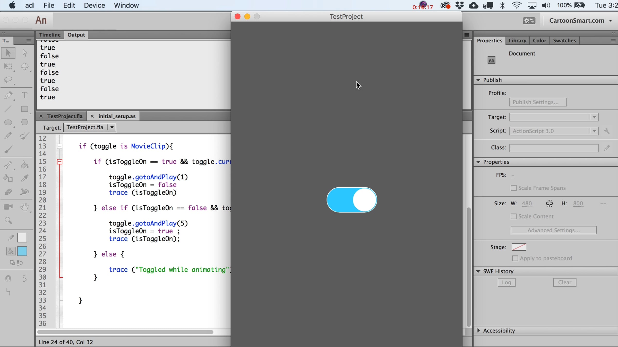Image resolution: width=618 pixels, height=347 pixels.
Task: Expand the Accessibility section
Action: (478, 331)
